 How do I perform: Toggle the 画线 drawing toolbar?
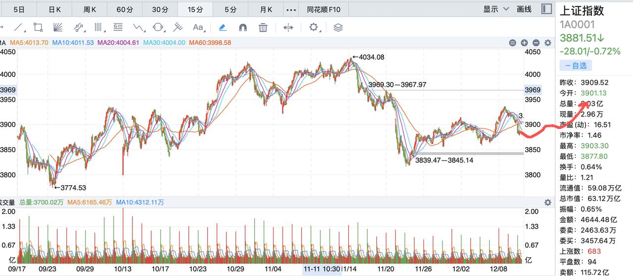(524, 9)
